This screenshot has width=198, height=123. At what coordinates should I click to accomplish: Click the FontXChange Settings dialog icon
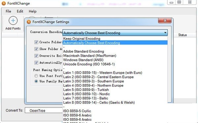click(x=29, y=22)
